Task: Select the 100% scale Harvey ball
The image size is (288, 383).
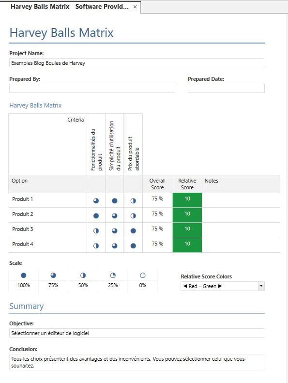Action: (x=23, y=276)
